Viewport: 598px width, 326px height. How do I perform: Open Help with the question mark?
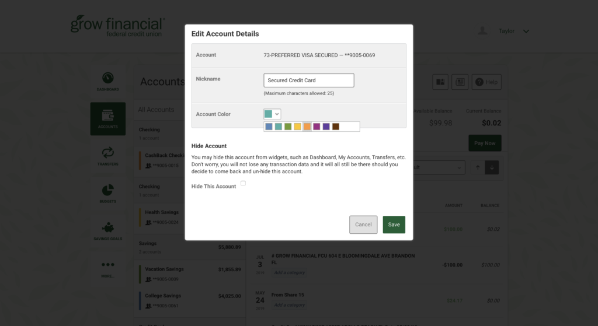click(486, 82)
